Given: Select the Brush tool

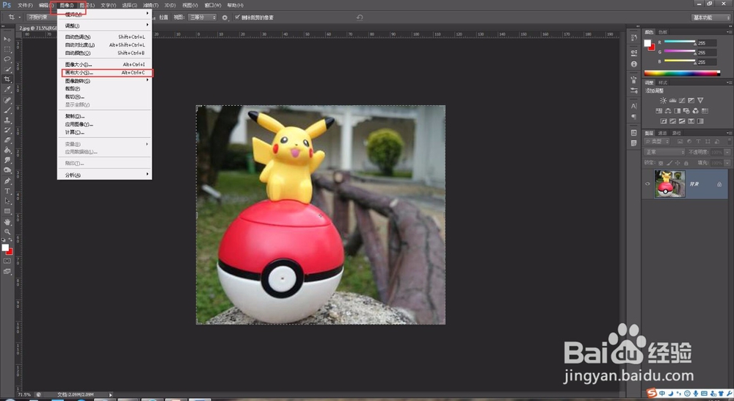Looking at the screenshot, I should 7,111.
